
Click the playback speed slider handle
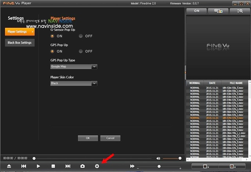159,167
